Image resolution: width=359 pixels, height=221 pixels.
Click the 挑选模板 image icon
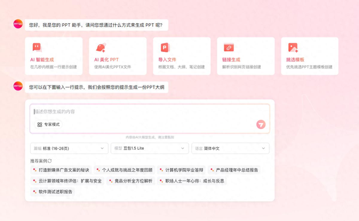coord(293,48)
